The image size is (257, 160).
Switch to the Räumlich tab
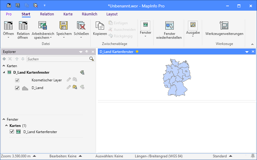[90, 14]
